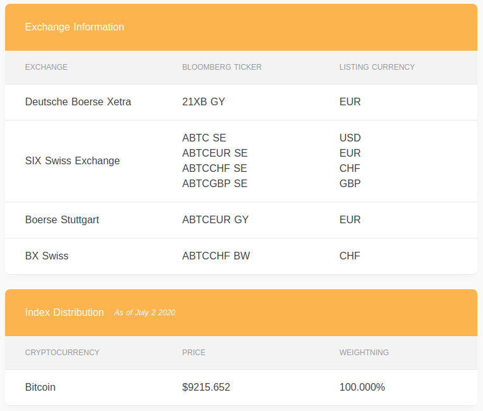Select the PRICE column header
Image resolution: width=483 pixels, height=411 pixels.
pyautogui.click(x=194, y=353)
